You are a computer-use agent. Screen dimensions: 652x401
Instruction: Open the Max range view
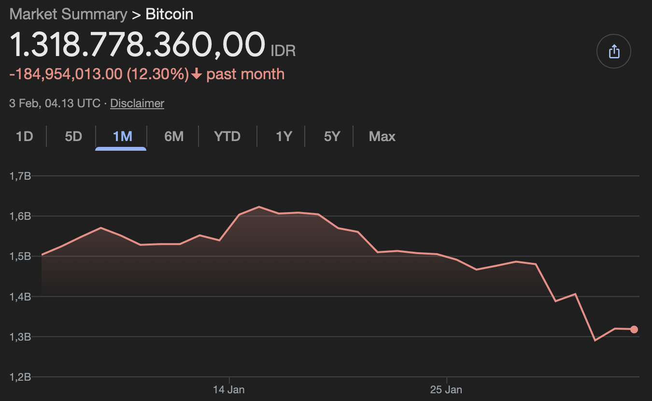click(382, 137)
